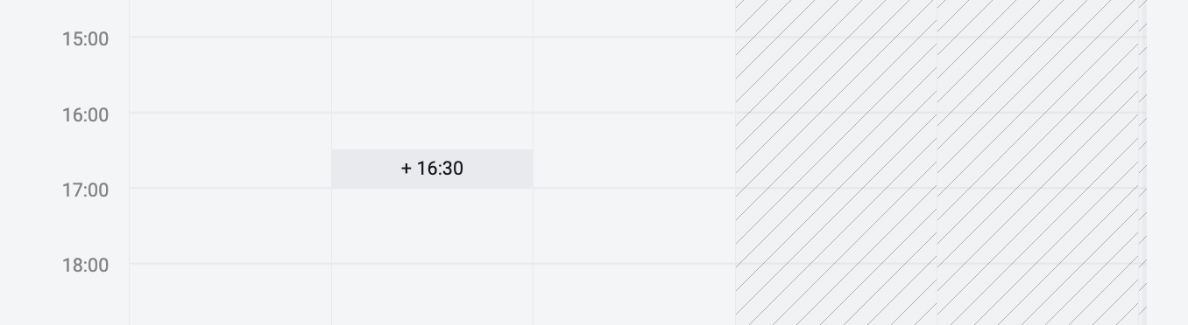Select the 17:00 slot in the third day column

(x=634, y=225)
